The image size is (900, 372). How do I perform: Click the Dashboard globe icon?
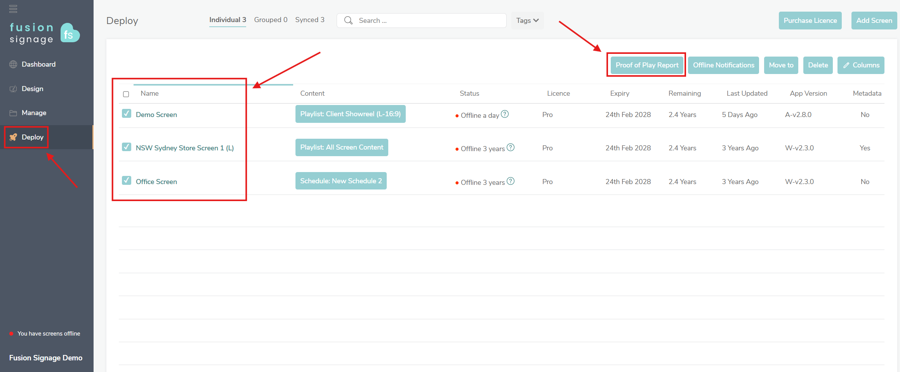[x=13, y=64]
